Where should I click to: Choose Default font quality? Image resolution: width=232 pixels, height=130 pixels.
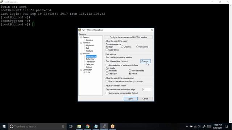(x=130, y=74)
